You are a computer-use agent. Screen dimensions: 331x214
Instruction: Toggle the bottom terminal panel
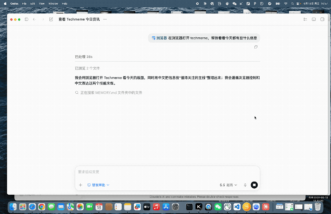click(314, 19)
